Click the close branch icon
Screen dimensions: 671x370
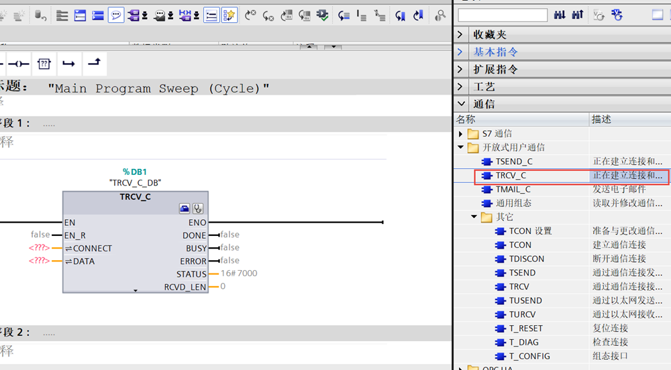(x=94, y=63)
